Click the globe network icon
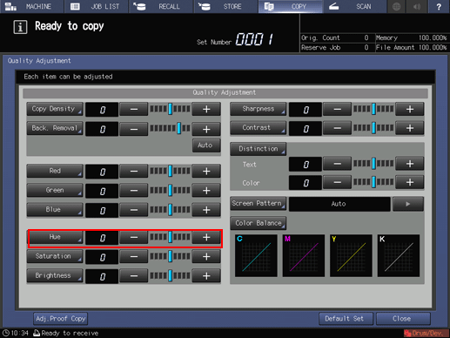 (397, 6)
